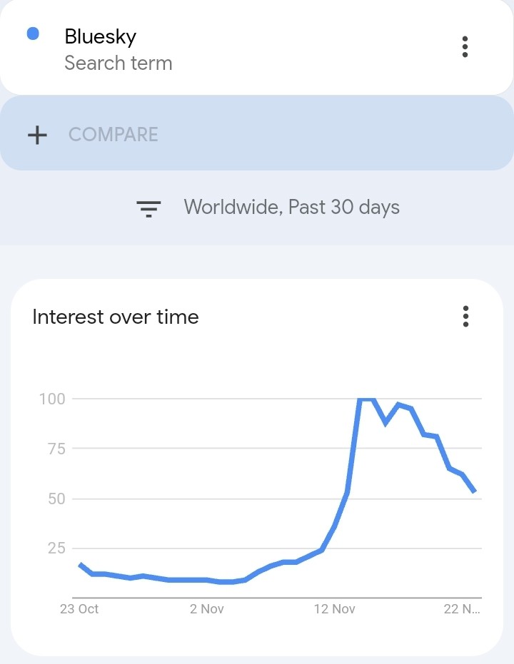The image size is (514, 664).
Task: Click the Interest over time heading
Action: (x=116, y=317)
